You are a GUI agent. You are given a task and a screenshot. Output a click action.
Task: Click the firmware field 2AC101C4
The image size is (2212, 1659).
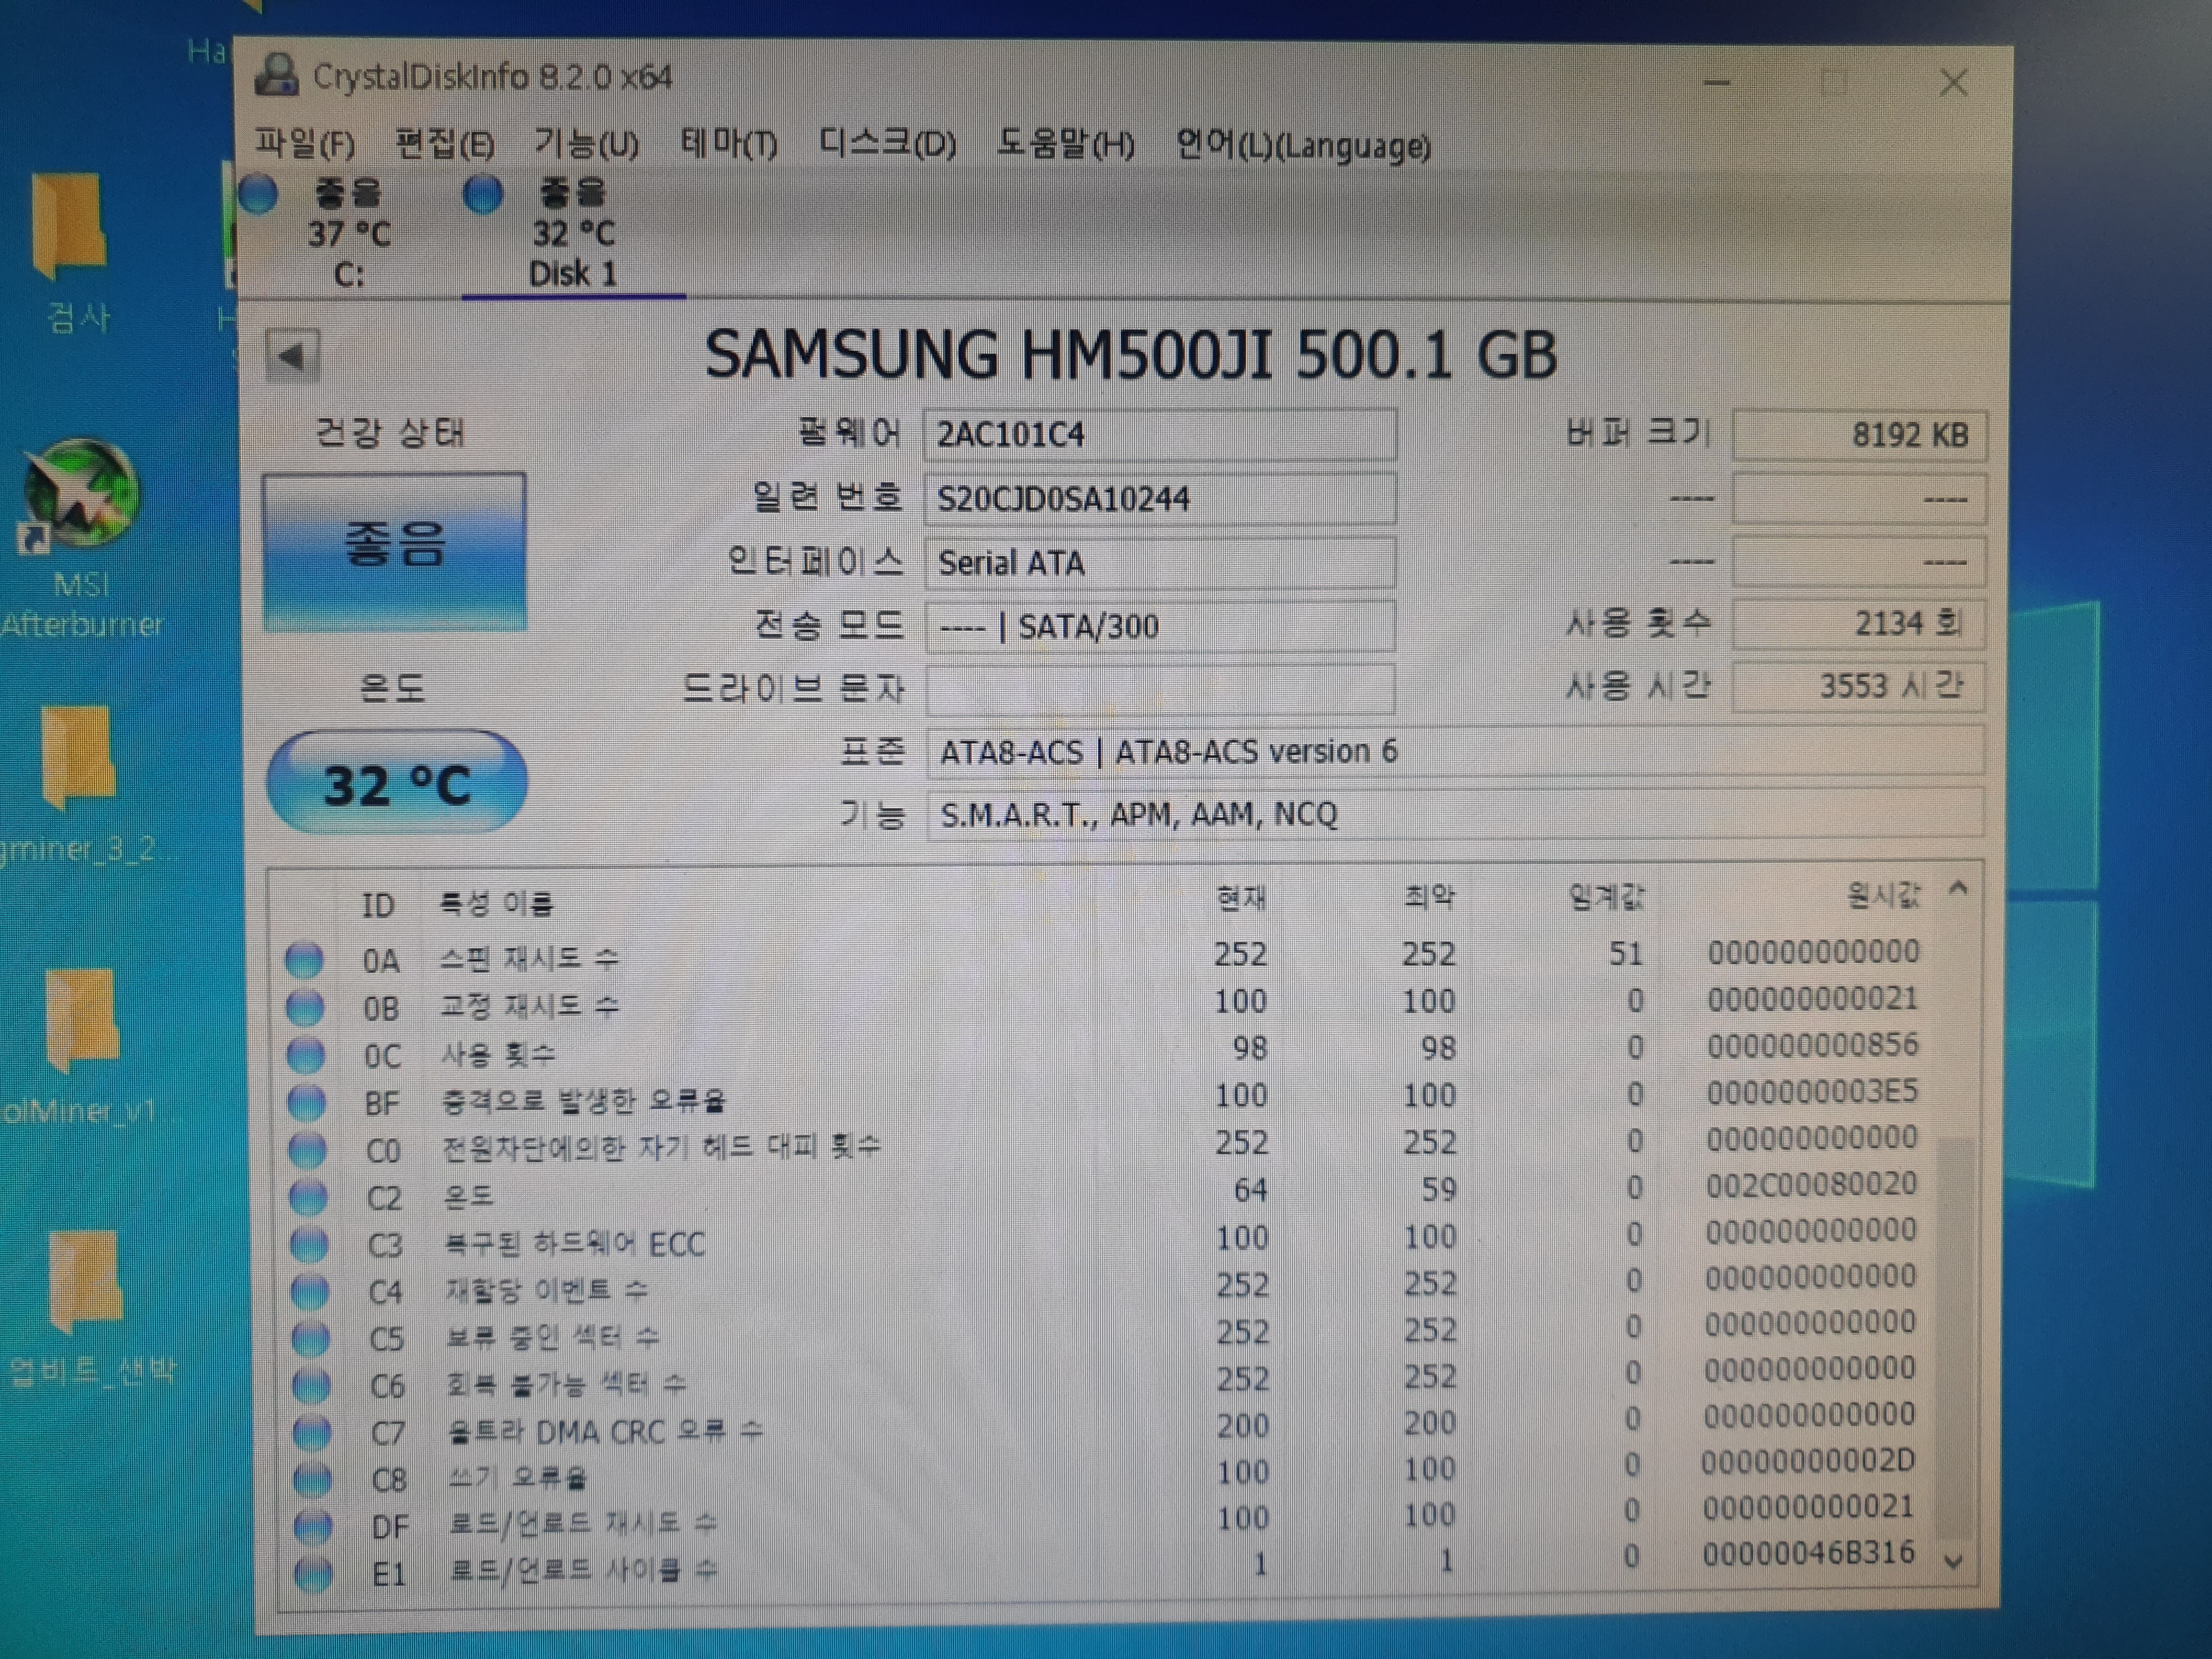pos(1160,434)
